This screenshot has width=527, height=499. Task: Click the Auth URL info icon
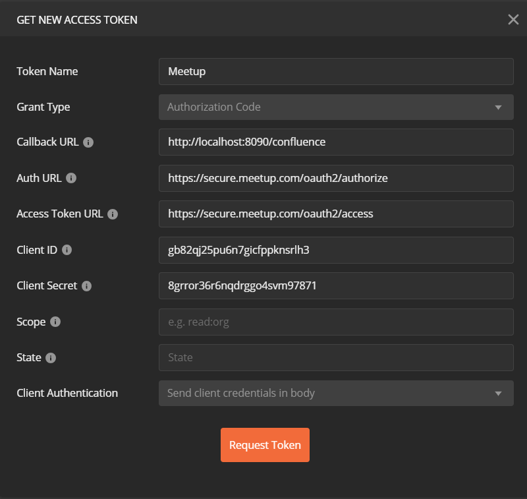coord(71,178)
